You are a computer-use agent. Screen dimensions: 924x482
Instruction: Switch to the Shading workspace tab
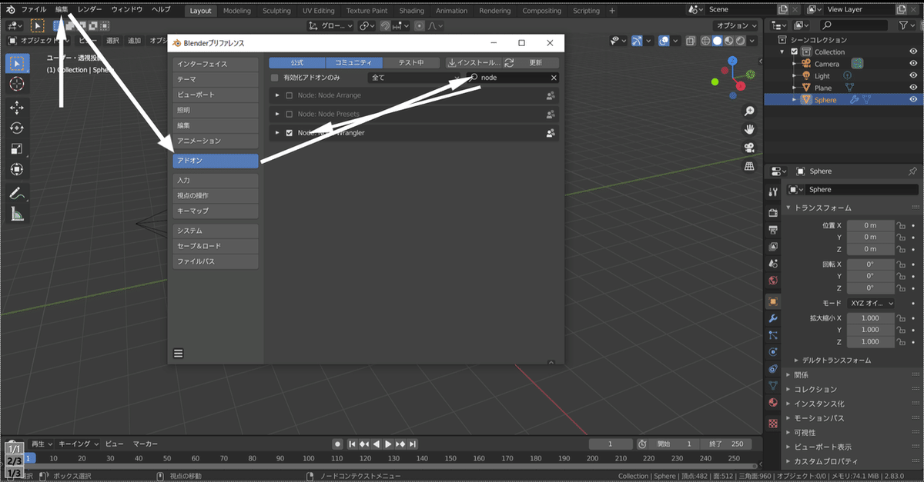411,11
